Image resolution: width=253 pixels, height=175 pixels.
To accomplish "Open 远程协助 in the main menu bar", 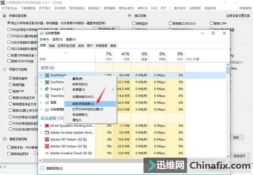I will pyautogui.click(x=210, y=8).
